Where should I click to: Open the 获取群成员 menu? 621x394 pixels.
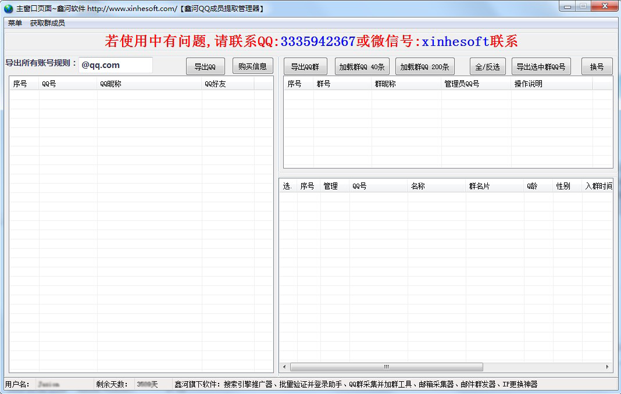pos(47,23)
